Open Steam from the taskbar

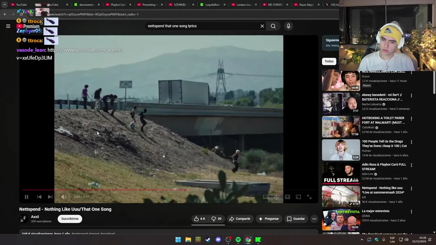(208, 240)
